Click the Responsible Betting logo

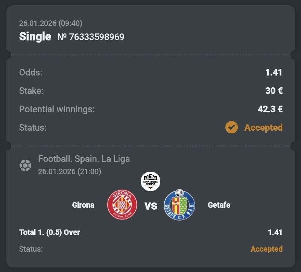150,181
